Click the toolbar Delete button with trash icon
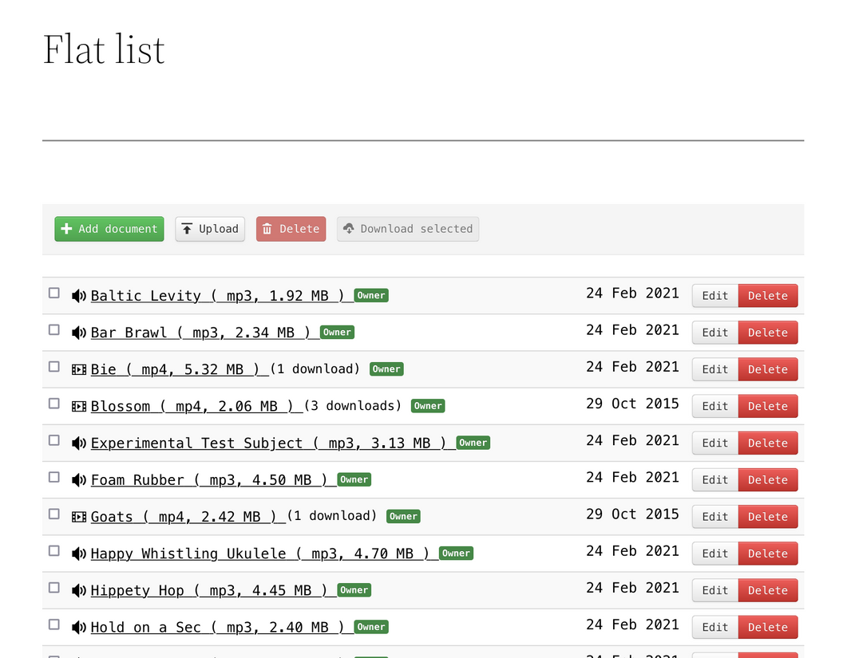Image resolution: width=847 pixels, height=658 pixels. click(x=291, y=229)
